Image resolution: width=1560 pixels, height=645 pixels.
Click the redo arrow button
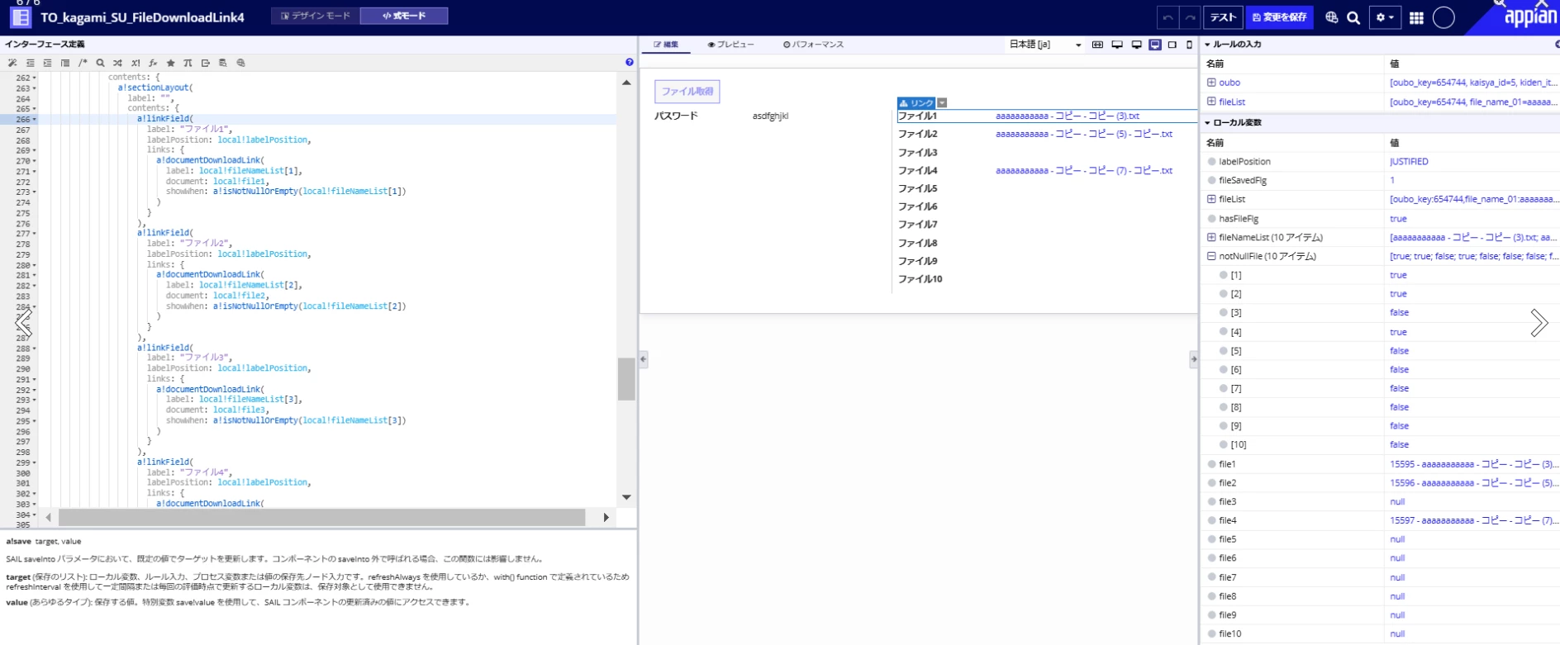tap(1190, 17)
